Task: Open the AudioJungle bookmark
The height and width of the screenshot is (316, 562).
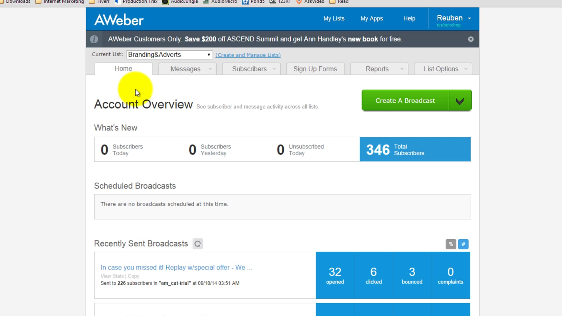Action: 180,2
